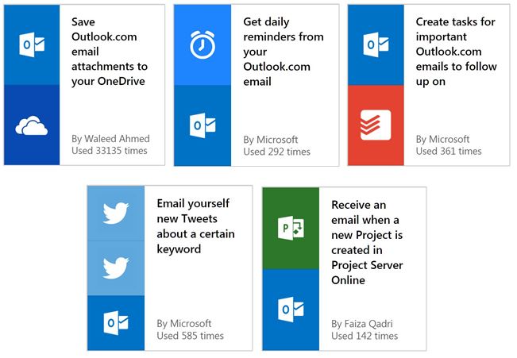This screenshot has width=517, height=358.
Task: Click the red Todoist tasks icon
Action: pyautogui.click(x=376, y=125)
